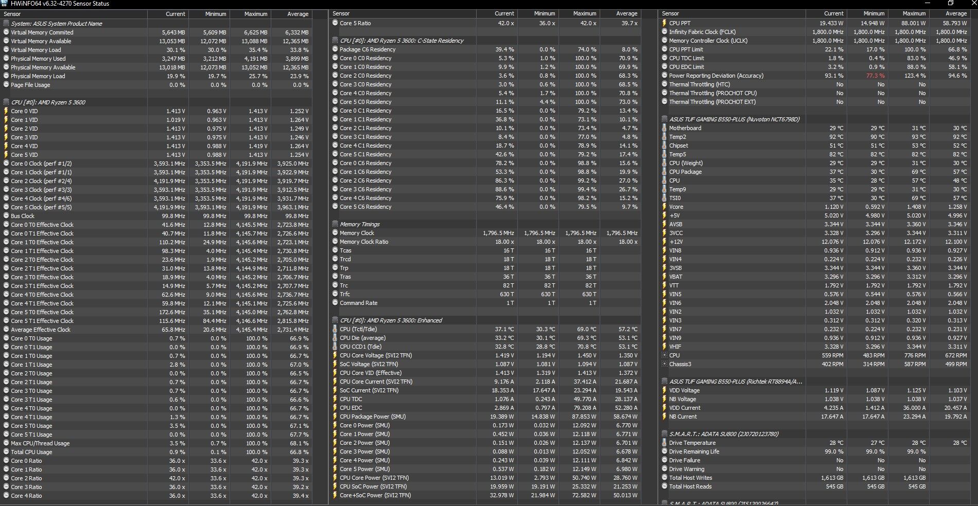Viewport: 978px width, 506px height.
Task: Select the round icon beside Core 5 Ratio
Action: [x=335, y=23]
